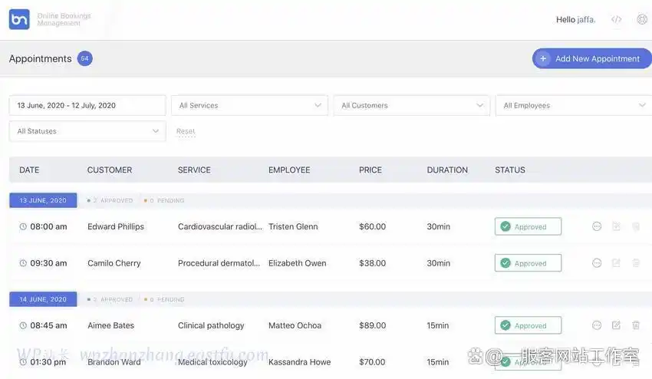Viewport: 652px width, 379px height.
Task: Delete the Camilo Cherry appointment
Action: (636, 263)
